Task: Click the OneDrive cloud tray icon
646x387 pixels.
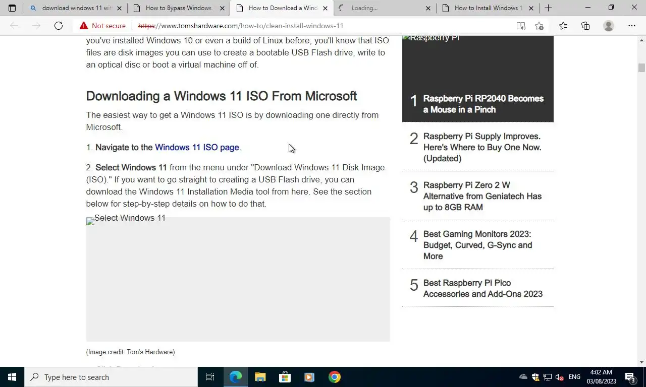Action: pyautogui.click(x=523, y=377)
